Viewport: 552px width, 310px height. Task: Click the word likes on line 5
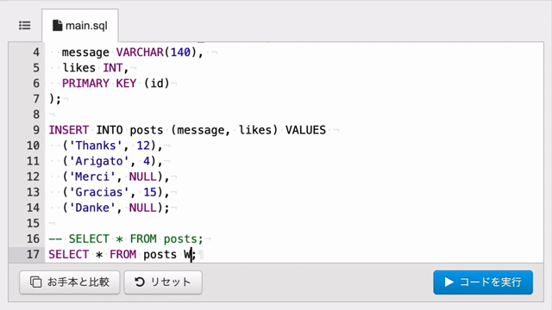[x=78, y=68]
